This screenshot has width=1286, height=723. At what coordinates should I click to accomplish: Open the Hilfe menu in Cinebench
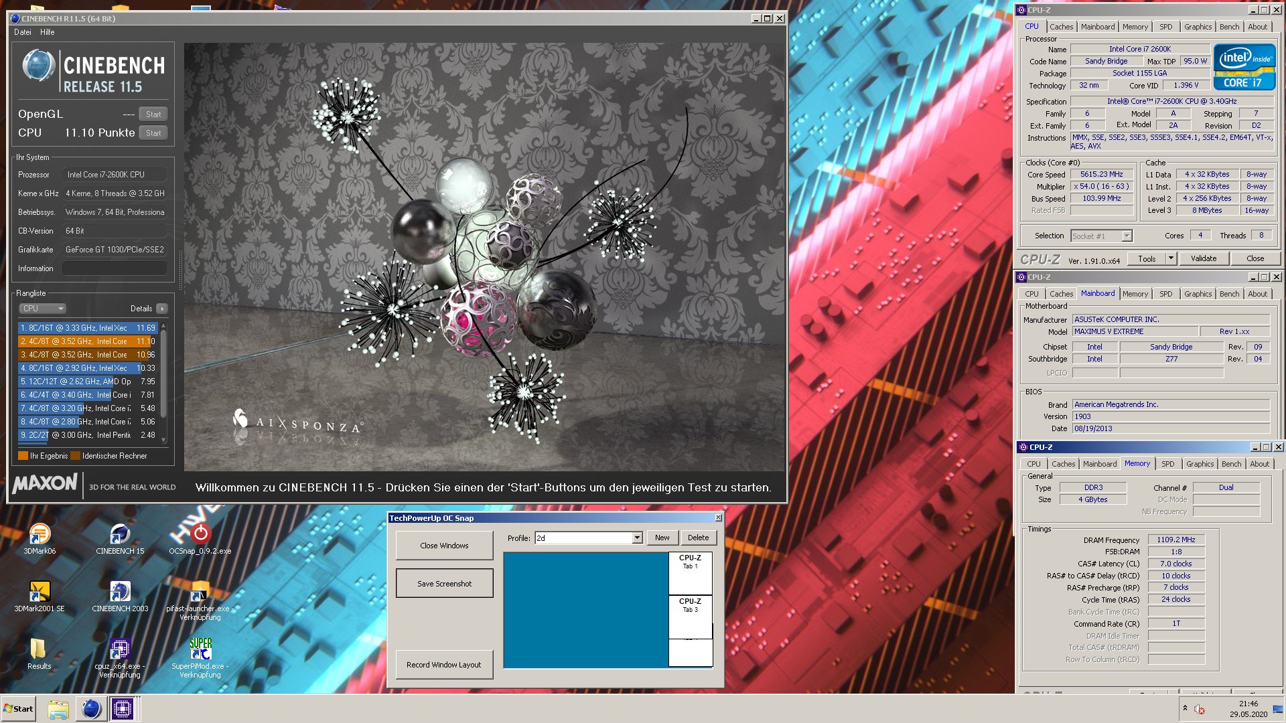click(x=47, y=32)
